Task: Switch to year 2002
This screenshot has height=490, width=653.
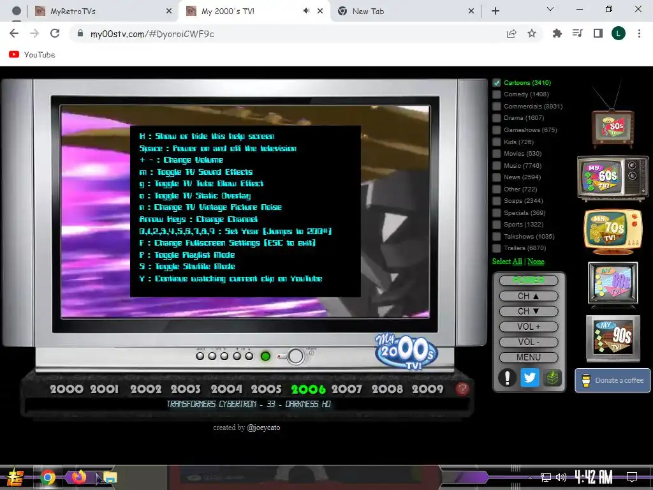Action: [x=146, y=389]
